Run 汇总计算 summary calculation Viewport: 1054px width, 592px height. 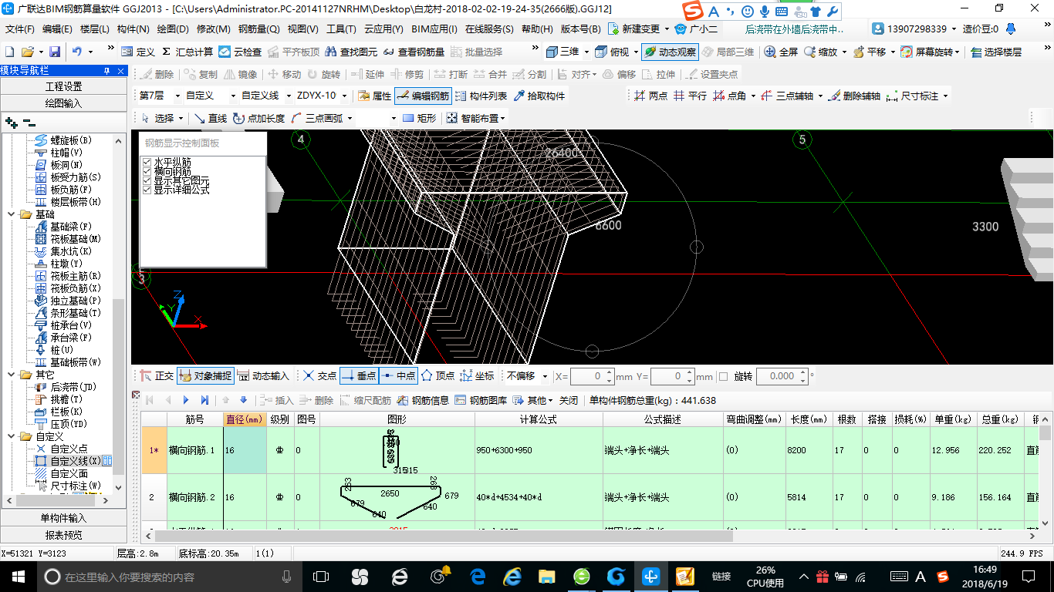pos(187,52)
